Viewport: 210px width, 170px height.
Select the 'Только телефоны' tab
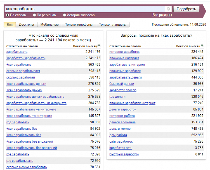(79, 25)
